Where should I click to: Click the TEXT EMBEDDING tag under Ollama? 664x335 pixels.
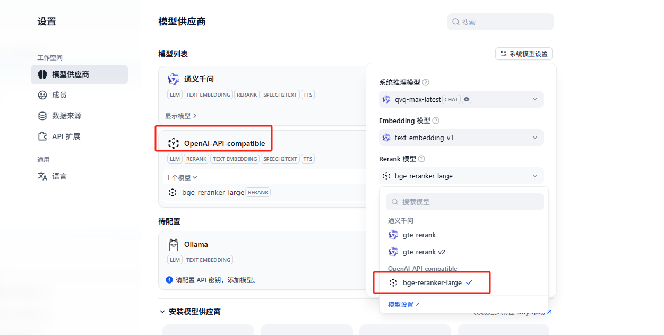click(208, 260)
